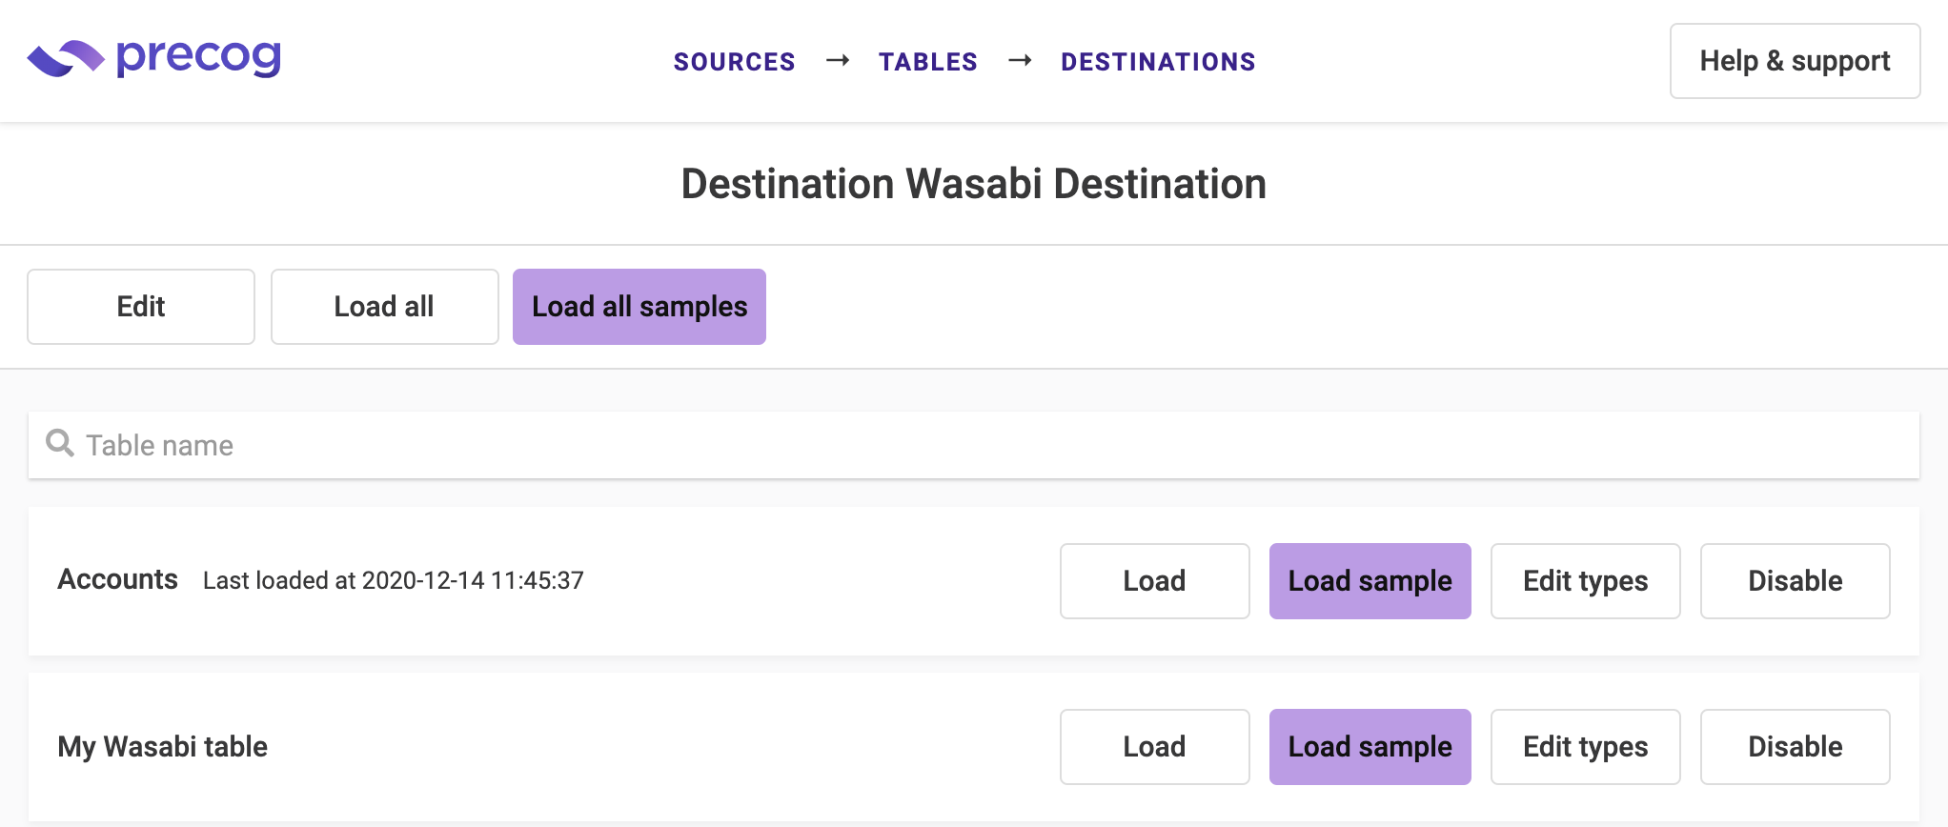1948x827 pixels.
Task: Disable the My Wasabi table
Action: pos(1795,747)
